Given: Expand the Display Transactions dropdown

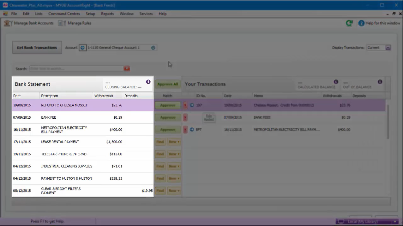Looking at the screenshot, I should coord(388,48).
